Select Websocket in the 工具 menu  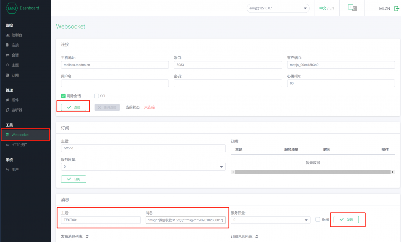20,135
